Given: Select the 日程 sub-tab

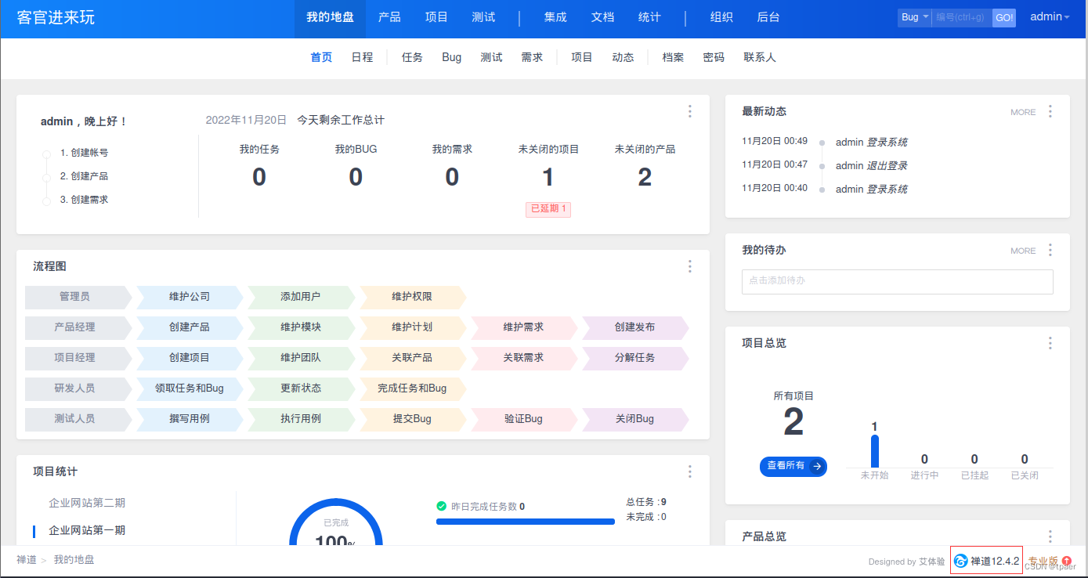Looking at the screenshot, I should 362,57.
